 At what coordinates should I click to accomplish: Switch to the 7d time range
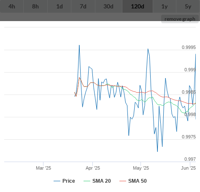coord(83,6)
